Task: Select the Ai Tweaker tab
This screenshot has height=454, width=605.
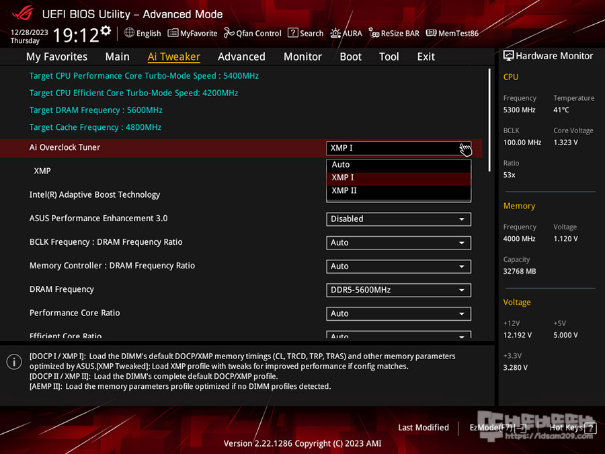Action: click(x=173, y=56)
